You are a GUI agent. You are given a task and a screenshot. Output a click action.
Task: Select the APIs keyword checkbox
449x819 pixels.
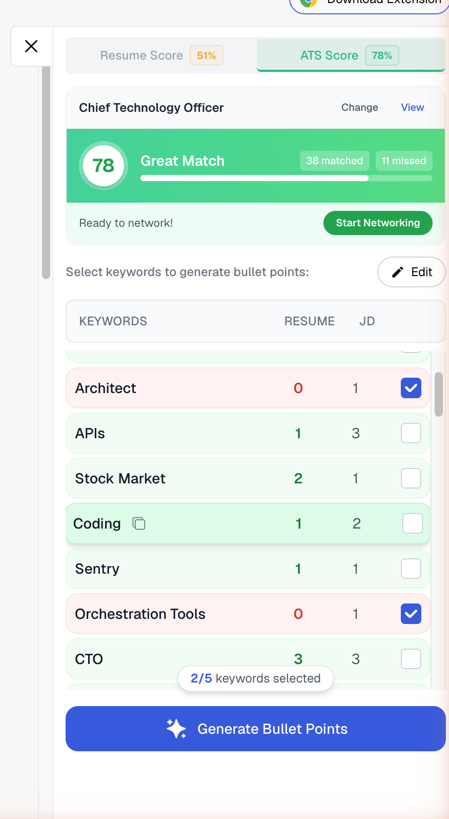click(x=411, y=433)
